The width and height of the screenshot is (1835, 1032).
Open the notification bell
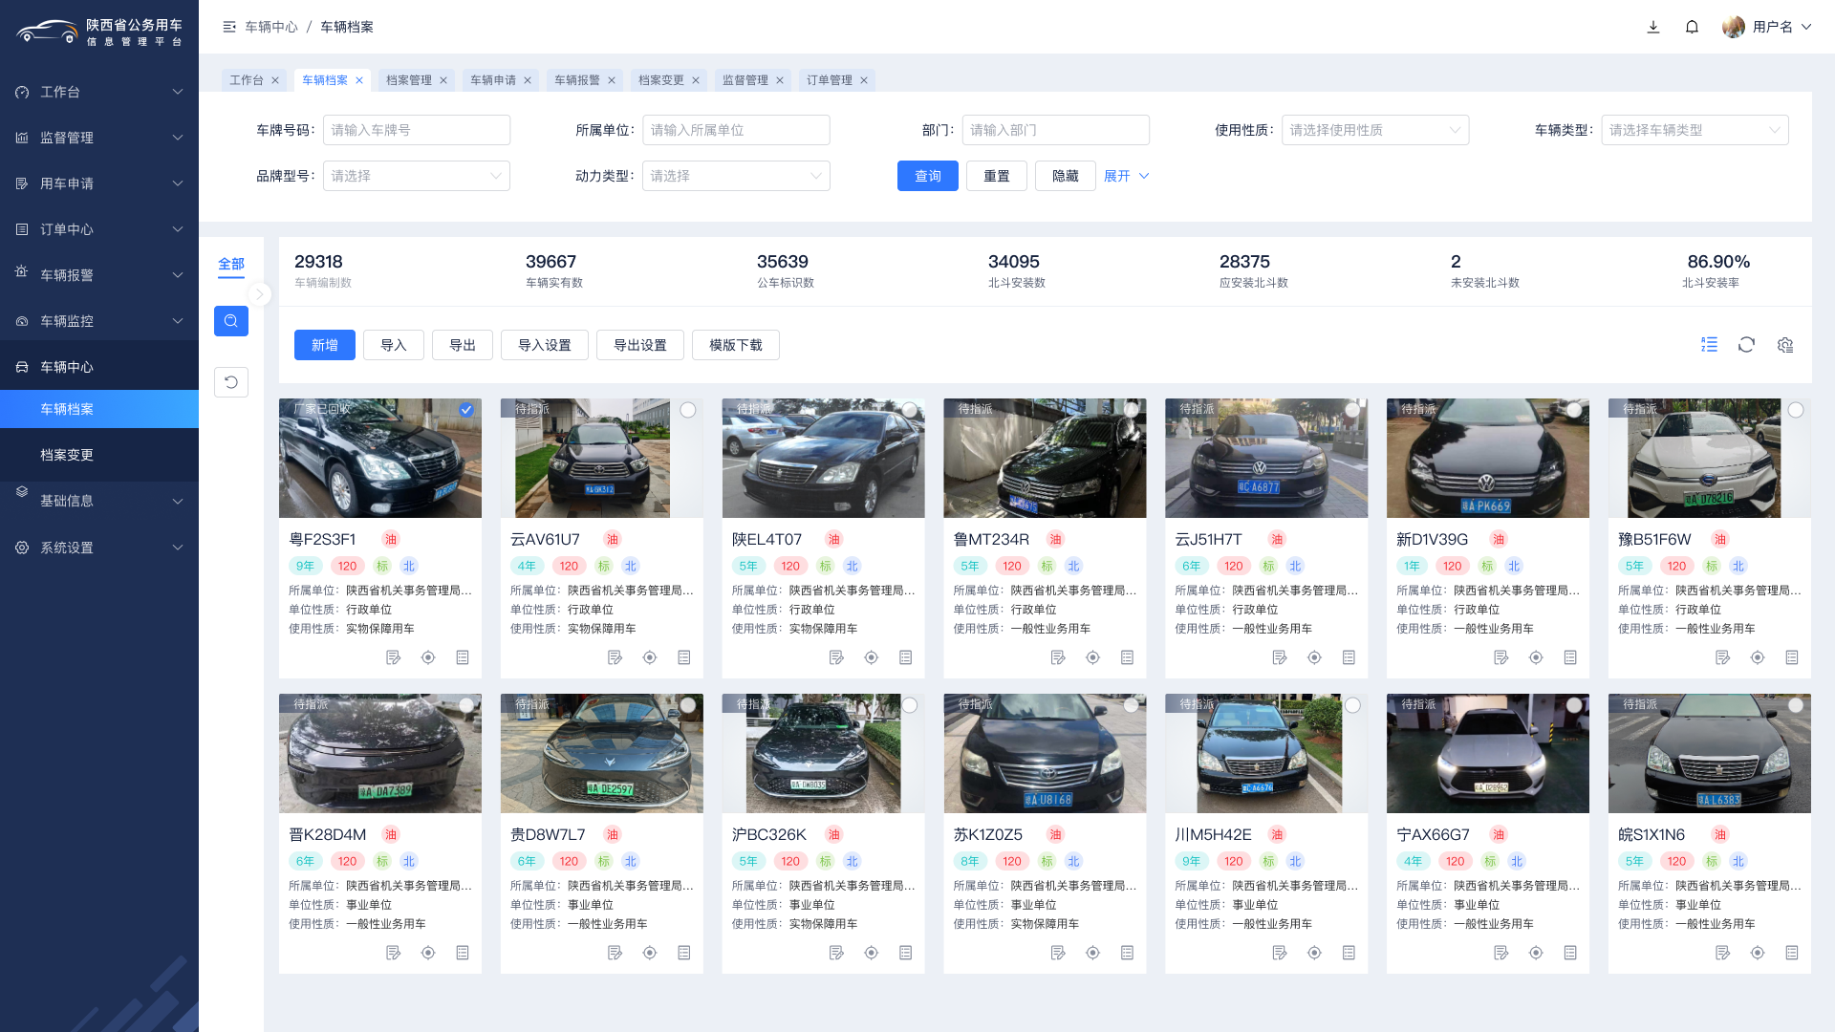(x=1692, y=27)
